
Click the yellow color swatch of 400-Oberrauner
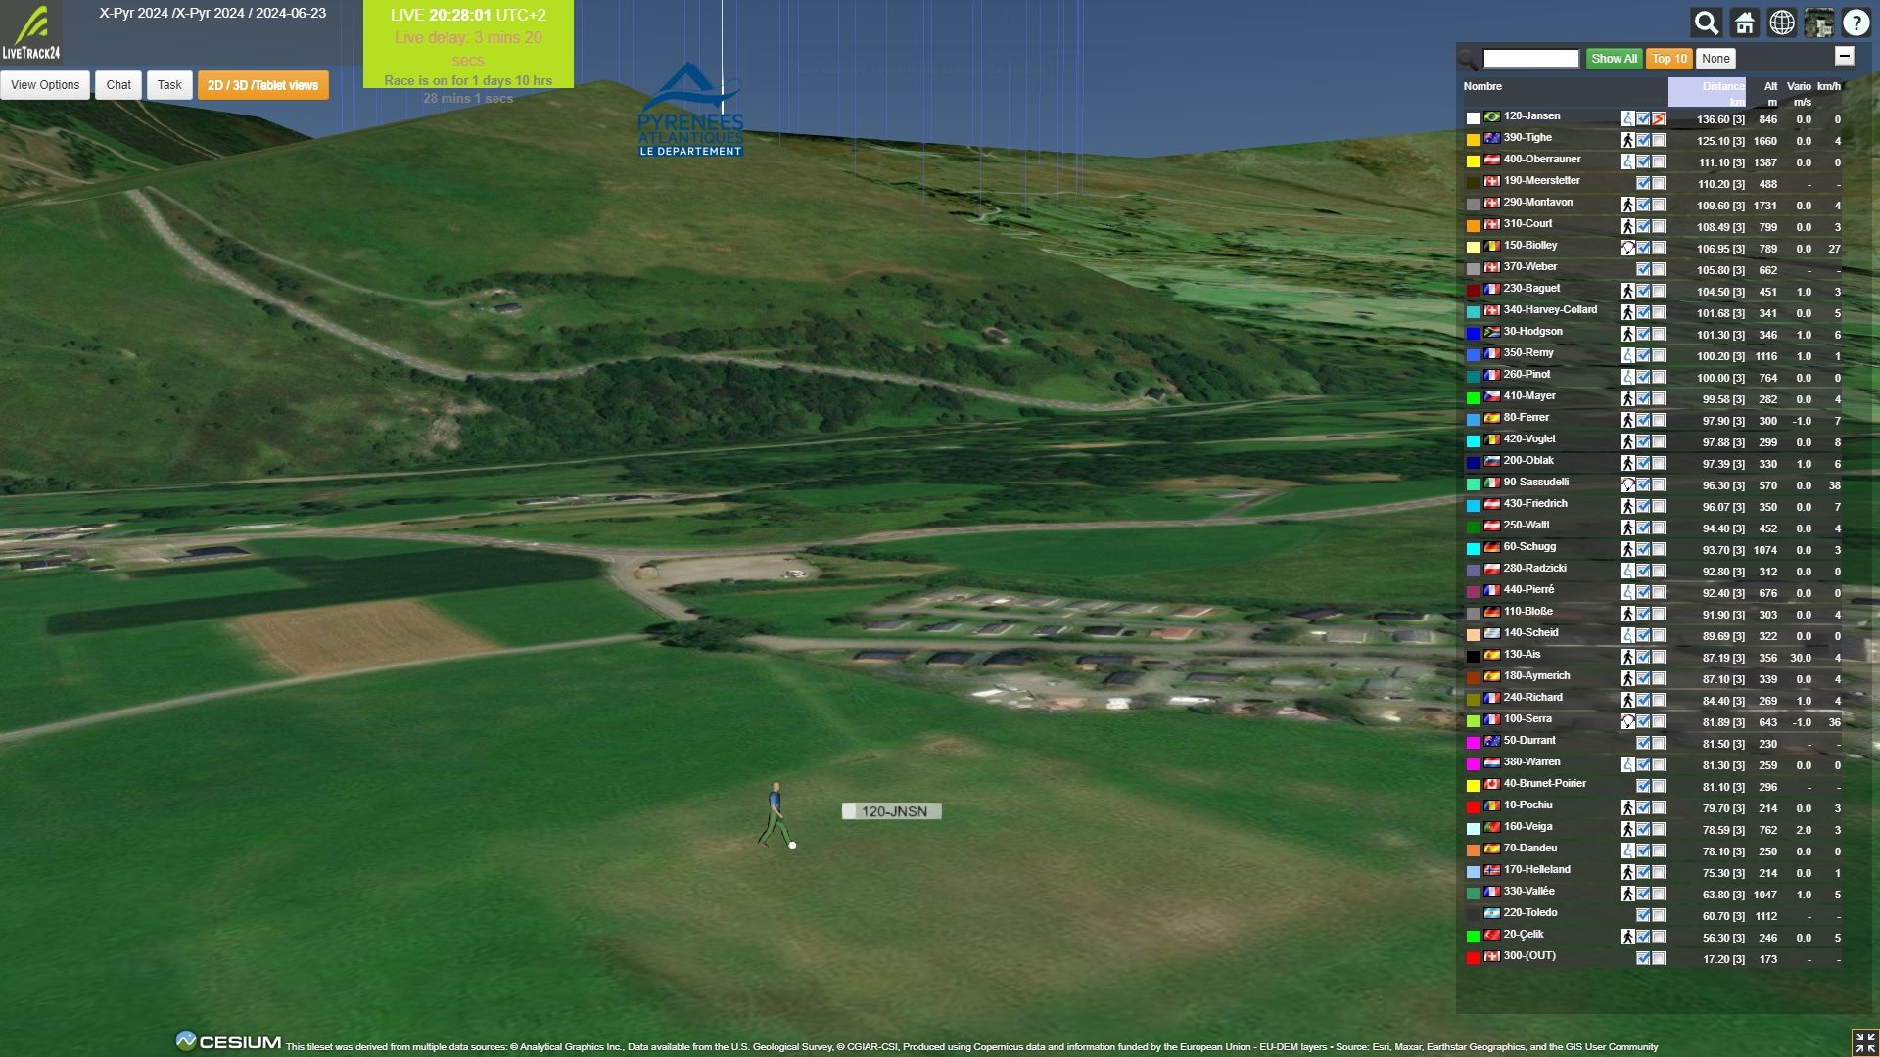(1473, 161)
